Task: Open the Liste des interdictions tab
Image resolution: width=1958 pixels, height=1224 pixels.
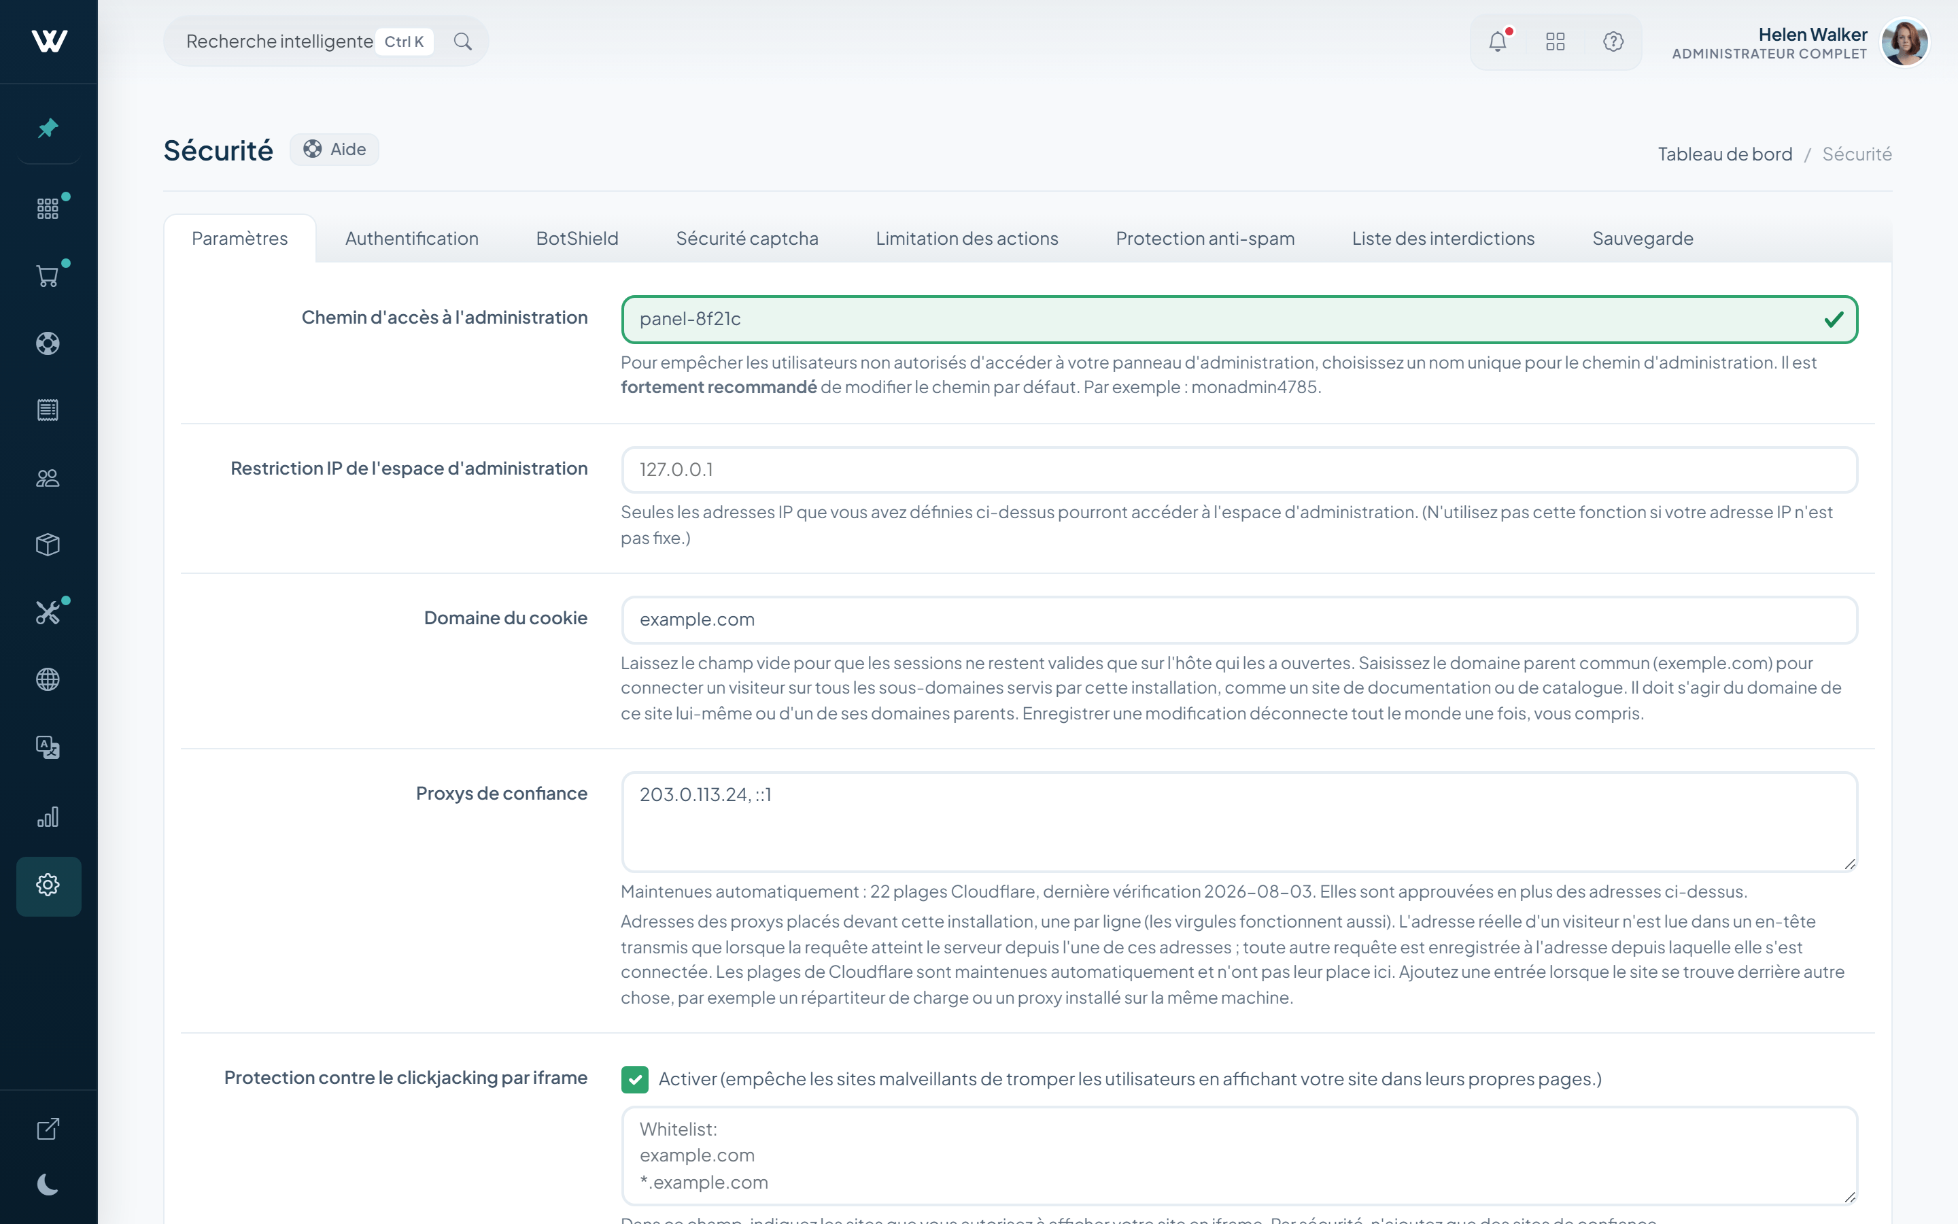Action: click(x=1443, y=239)
